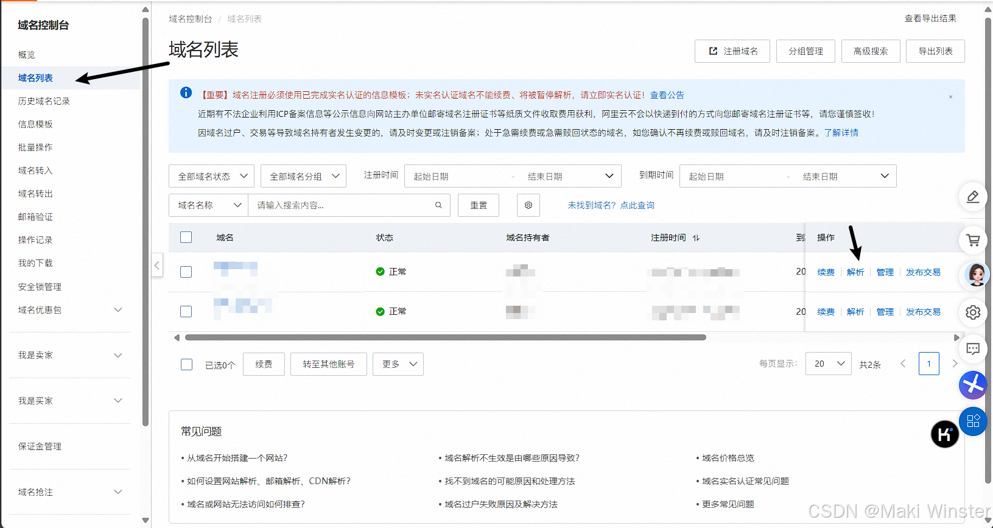Click the blue grid apps floating icon

(x=973, y=421)
